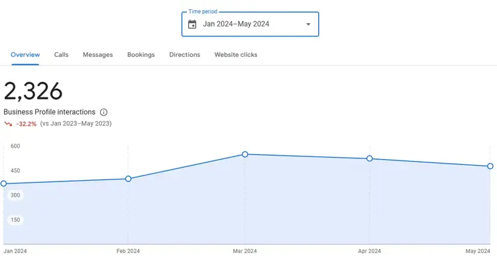Go to the Bookings tab
Image resolution: width=497 pixels, height=261 pixels.
point(141,55)
